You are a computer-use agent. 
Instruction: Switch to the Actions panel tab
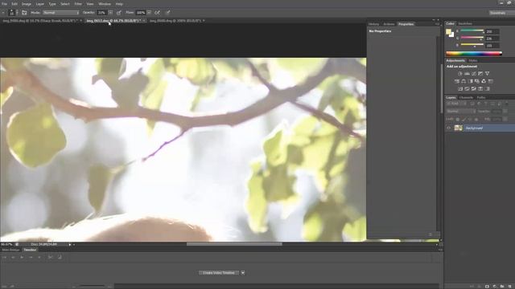pyautogui.click(x=389, y=24)
